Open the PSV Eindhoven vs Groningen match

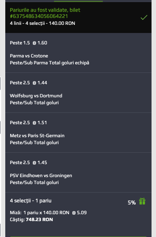pyautogui.click(x=41, y=176)
